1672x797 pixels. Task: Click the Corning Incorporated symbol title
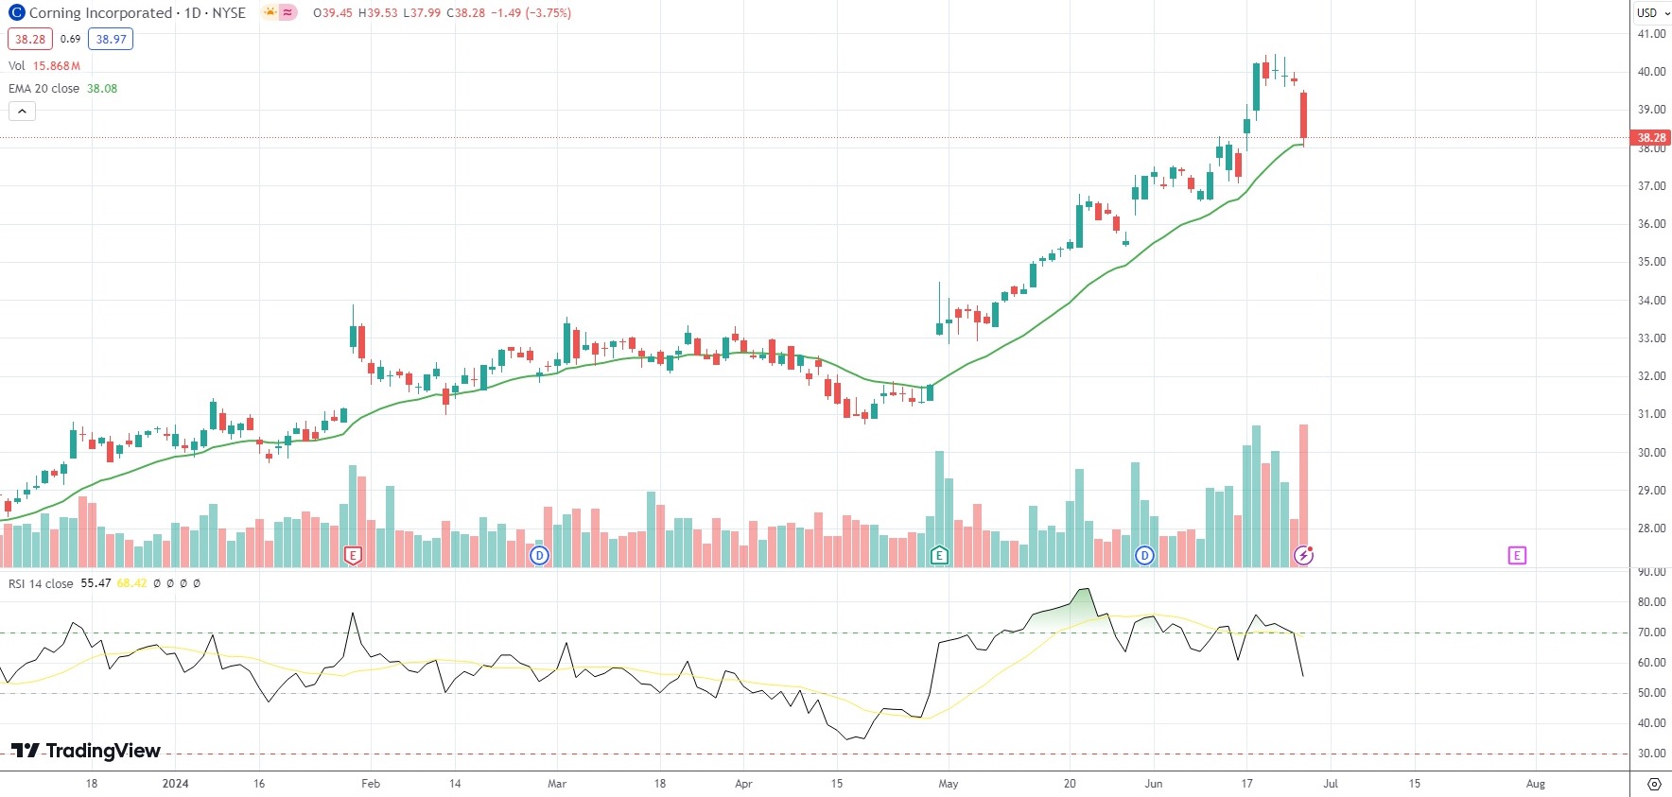tap(100, 13)
